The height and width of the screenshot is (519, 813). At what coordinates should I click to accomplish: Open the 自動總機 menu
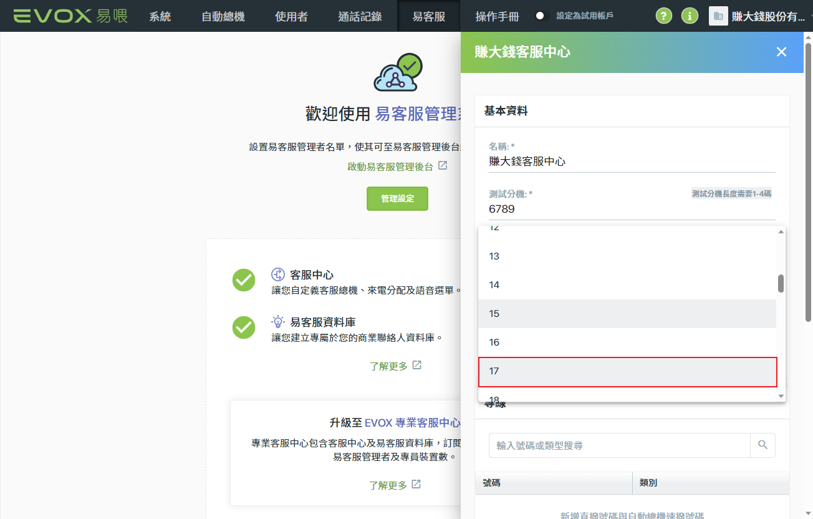pos(223,16)
